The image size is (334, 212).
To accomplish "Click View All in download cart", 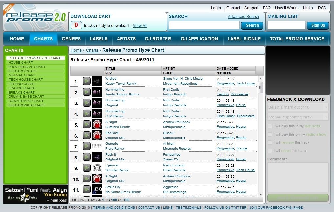I will 140,26.
